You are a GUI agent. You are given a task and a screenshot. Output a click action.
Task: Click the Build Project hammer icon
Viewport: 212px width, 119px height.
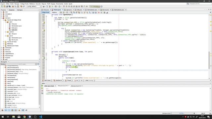pos(47,6)
